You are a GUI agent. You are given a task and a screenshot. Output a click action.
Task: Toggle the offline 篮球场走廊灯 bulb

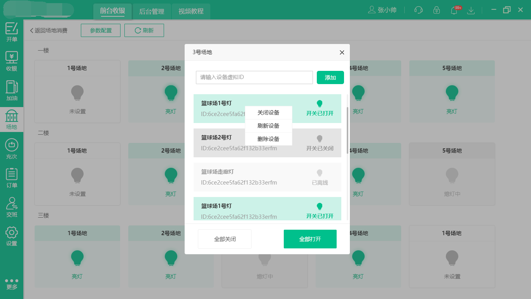pos(320,172)
